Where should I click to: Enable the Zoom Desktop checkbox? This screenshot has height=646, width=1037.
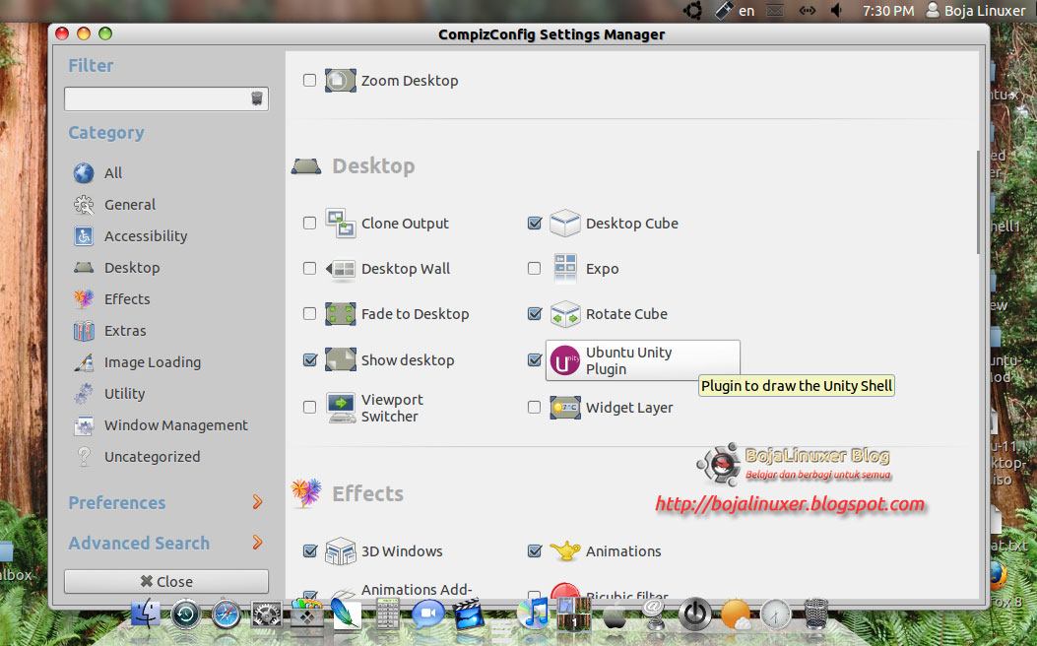(309, 80)
